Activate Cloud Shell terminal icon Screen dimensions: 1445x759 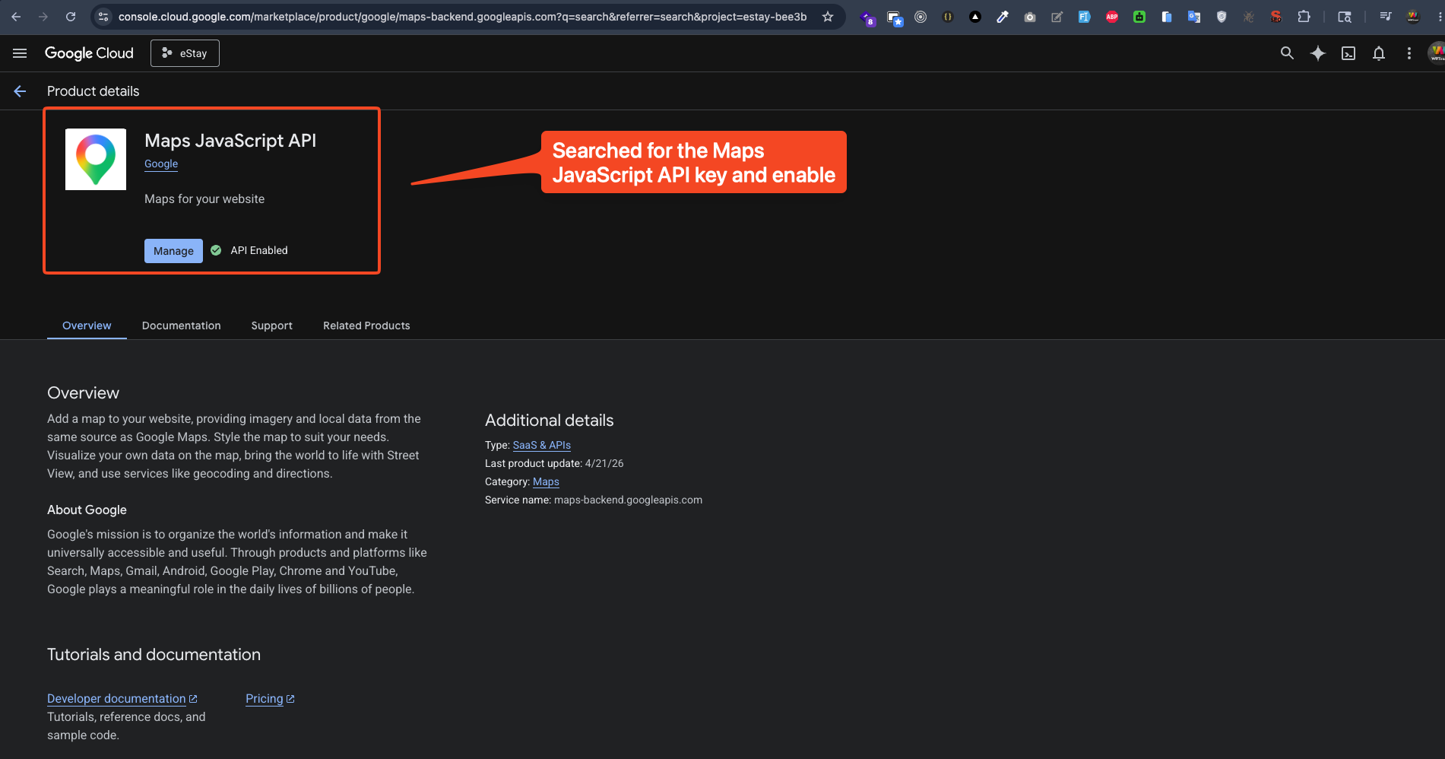[x=1348, y=53]
